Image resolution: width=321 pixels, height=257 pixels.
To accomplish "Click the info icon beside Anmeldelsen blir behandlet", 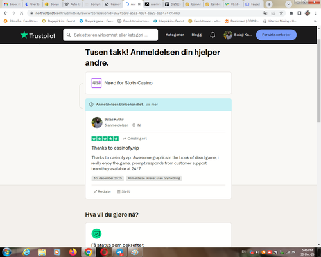I will (x=91, y=105).
